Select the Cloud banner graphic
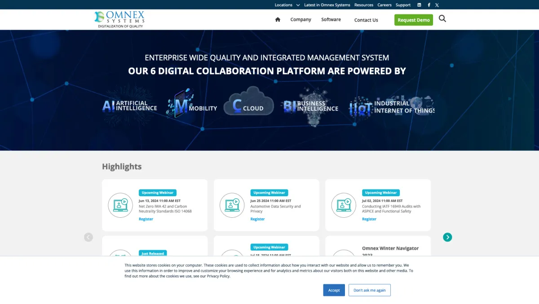 (249, 101)
